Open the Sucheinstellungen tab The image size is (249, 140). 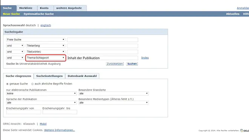tap(49, 76)
